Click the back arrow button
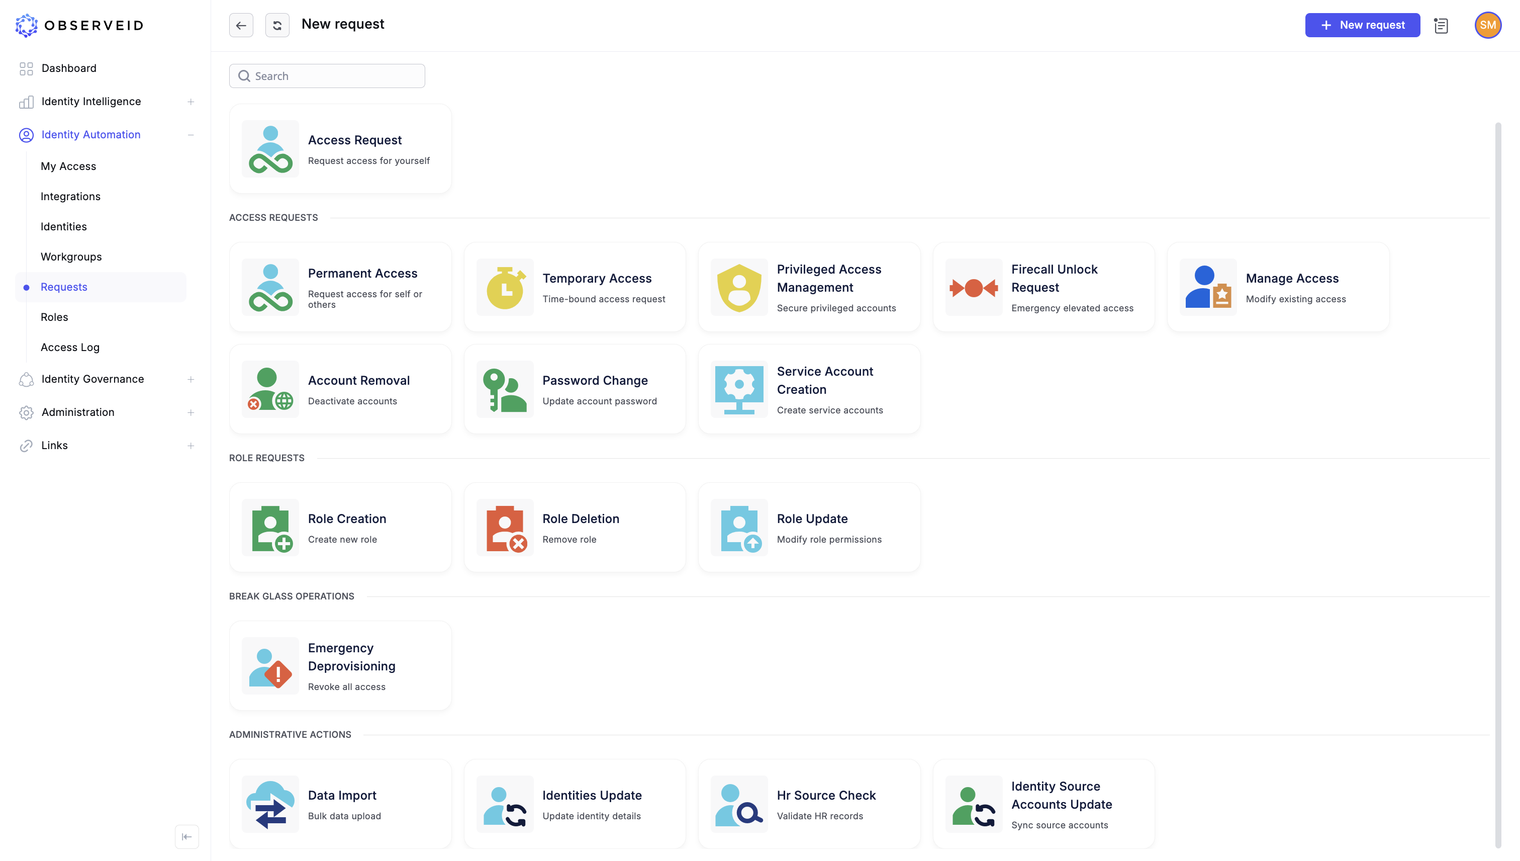 click(x=241, y=25)
